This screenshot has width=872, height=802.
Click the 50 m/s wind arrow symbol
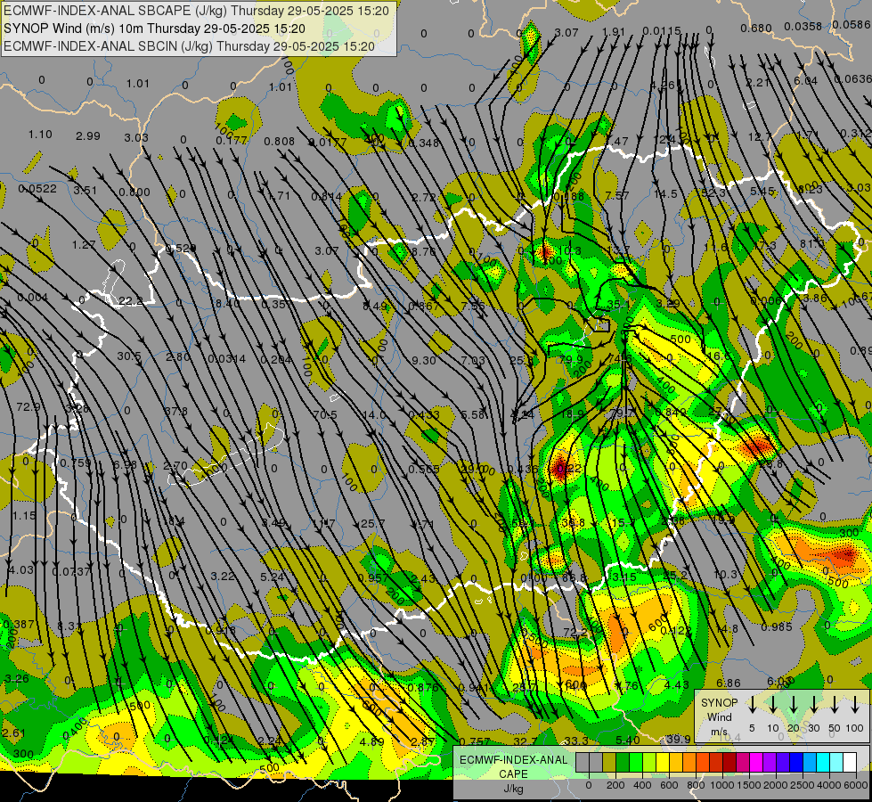pos(835,705)
